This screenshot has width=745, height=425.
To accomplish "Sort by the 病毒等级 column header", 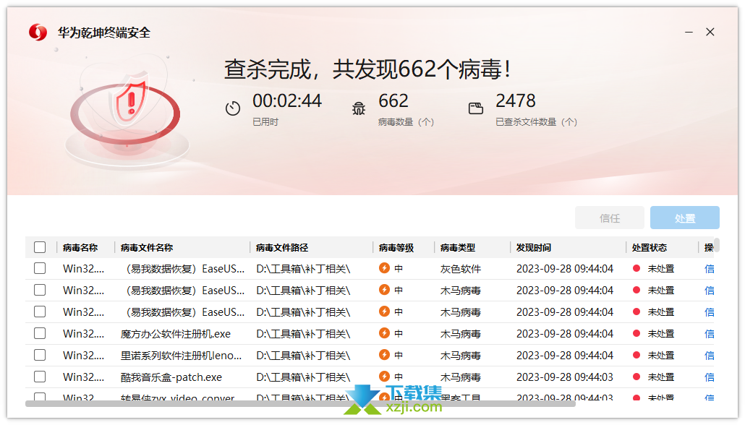I will tap(396, 247).
